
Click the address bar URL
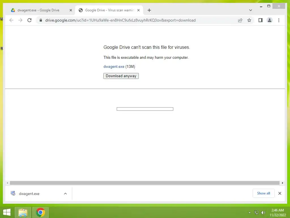coord(120,20)
